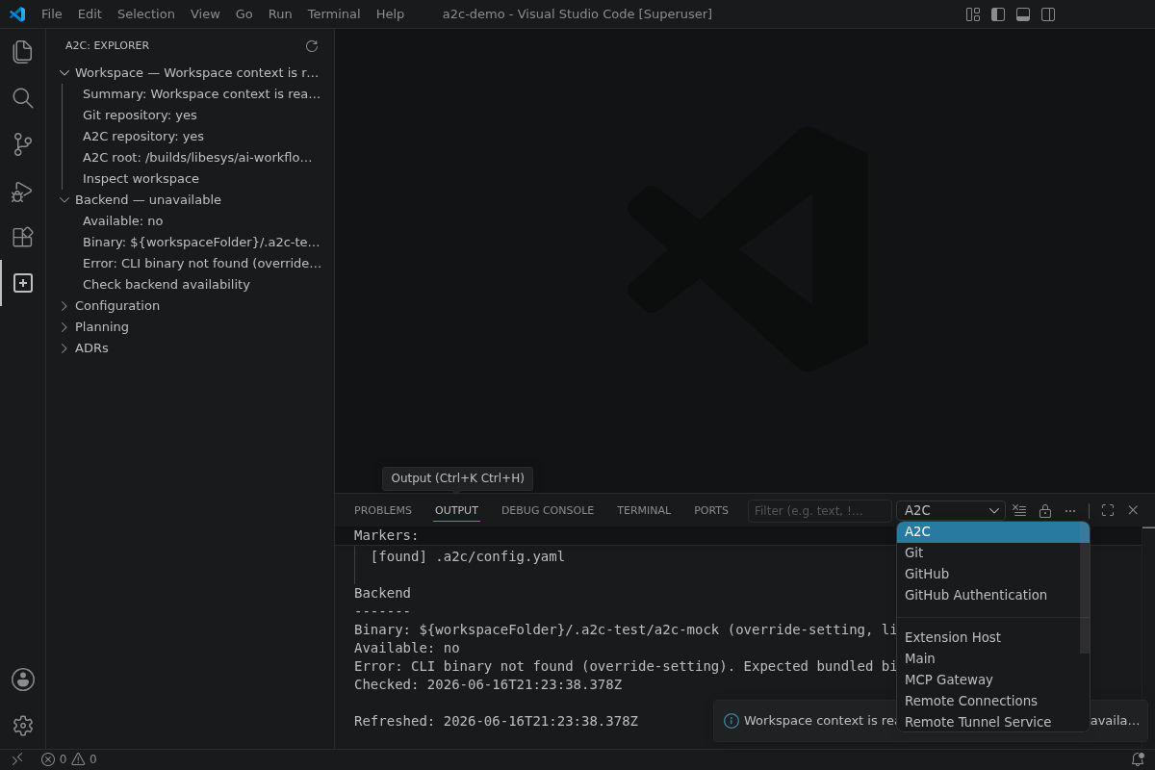Open the File menu

pyautogui.click(x=52, y=14)
